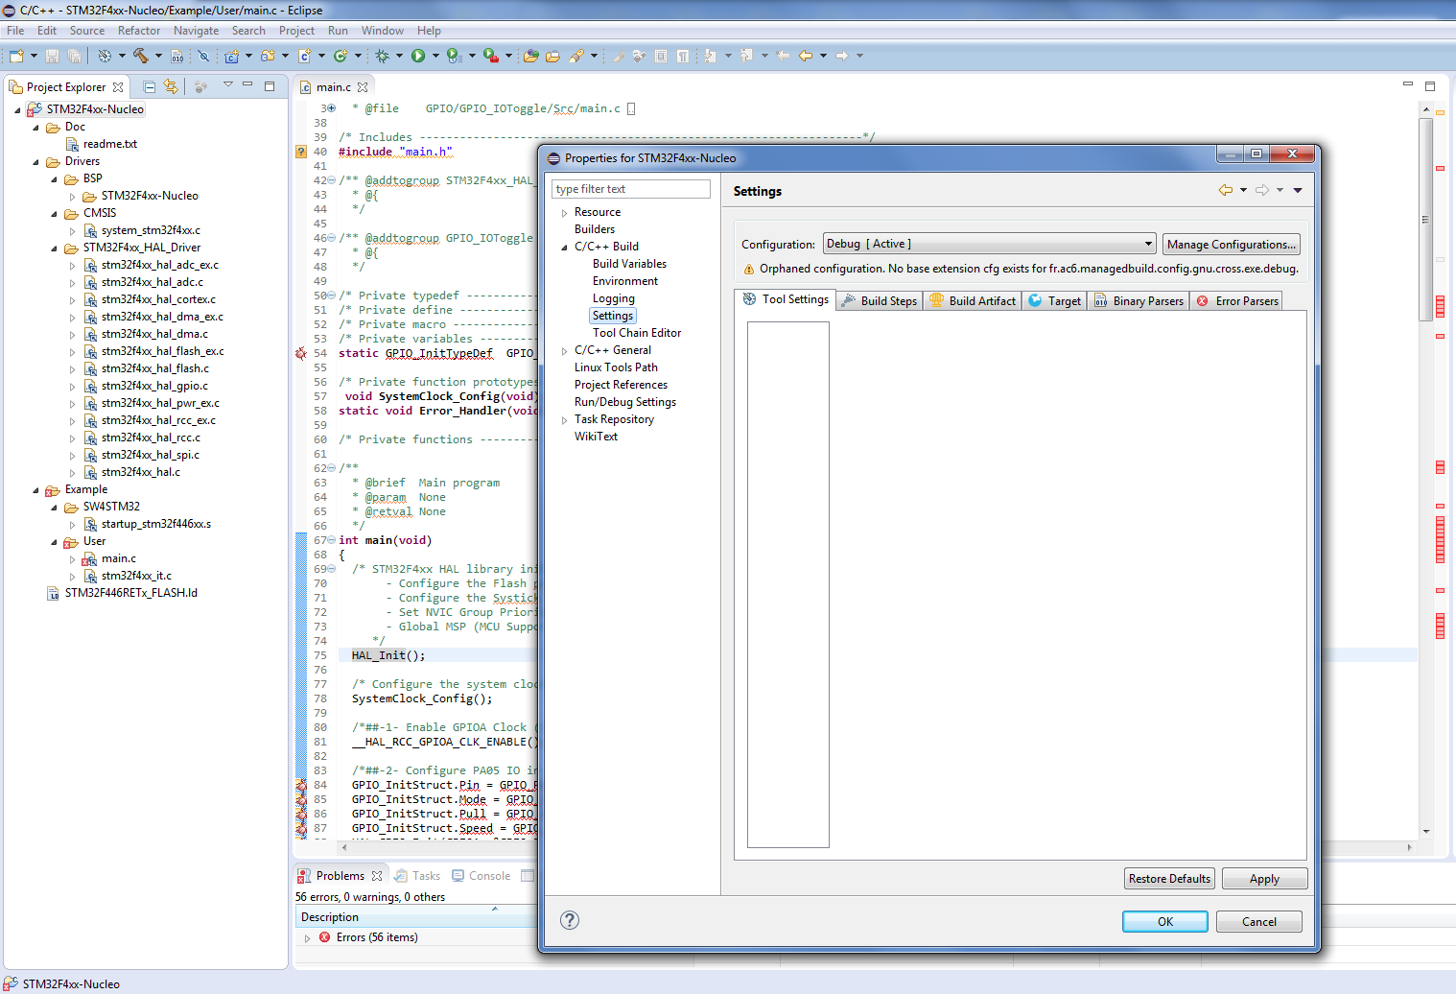Switch to the Binary Parsers tab
This screenshot has height=994, width=1456.
click(x=1139, y=301)
